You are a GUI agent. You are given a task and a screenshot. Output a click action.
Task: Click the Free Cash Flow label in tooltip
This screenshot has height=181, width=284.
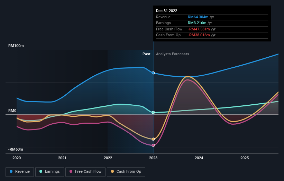(x=169, y=29)
